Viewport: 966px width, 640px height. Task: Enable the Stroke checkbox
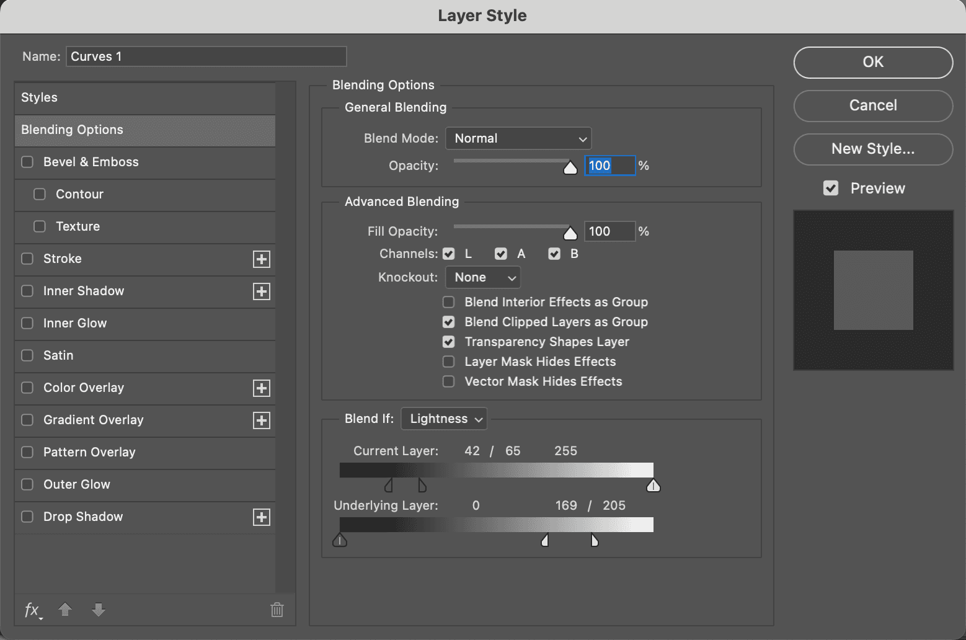coord(27,259)
